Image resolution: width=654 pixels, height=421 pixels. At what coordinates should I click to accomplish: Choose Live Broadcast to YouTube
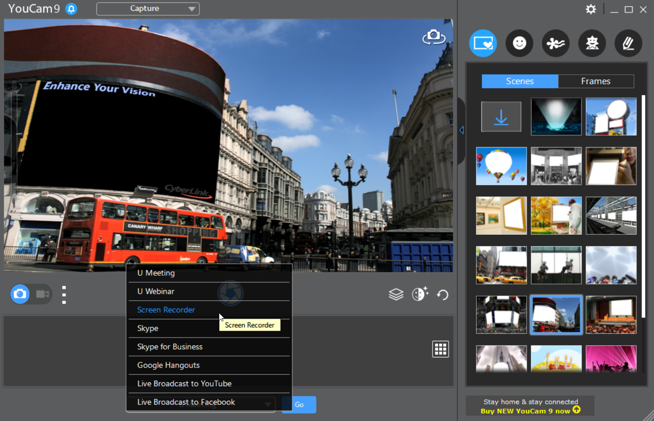point(209,384)
